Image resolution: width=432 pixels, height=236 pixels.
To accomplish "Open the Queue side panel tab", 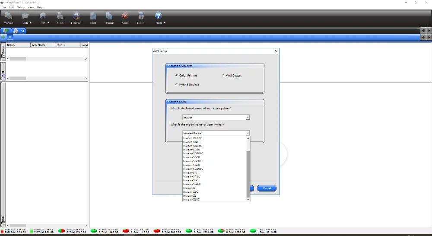I will click(3, 52).
